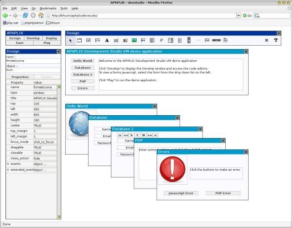Open the phpMyAdmin bookmark
The height and width of the screenshot is (228, 292).
point(32,23)
